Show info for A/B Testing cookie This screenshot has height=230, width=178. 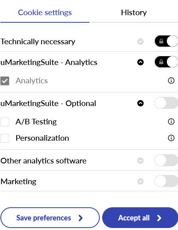pyautogui.click(x=171, y=122)
